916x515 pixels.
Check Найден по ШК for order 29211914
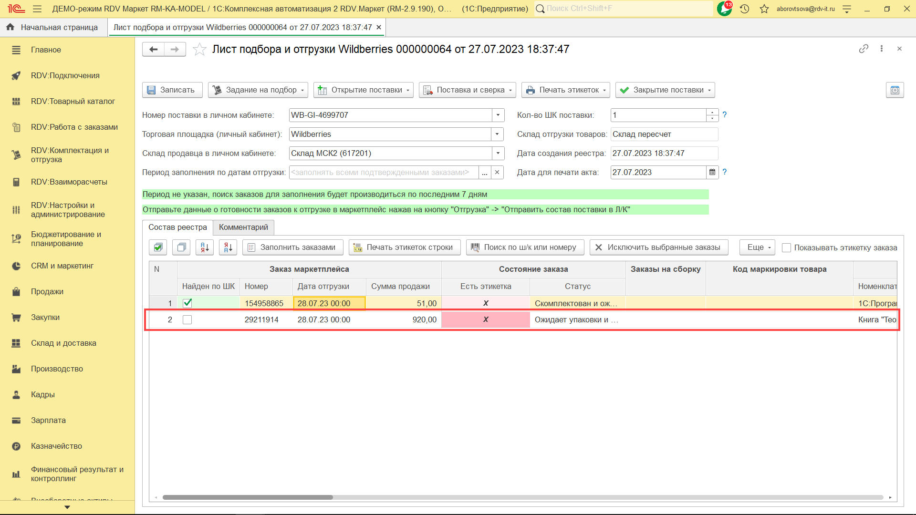(187, 319)
